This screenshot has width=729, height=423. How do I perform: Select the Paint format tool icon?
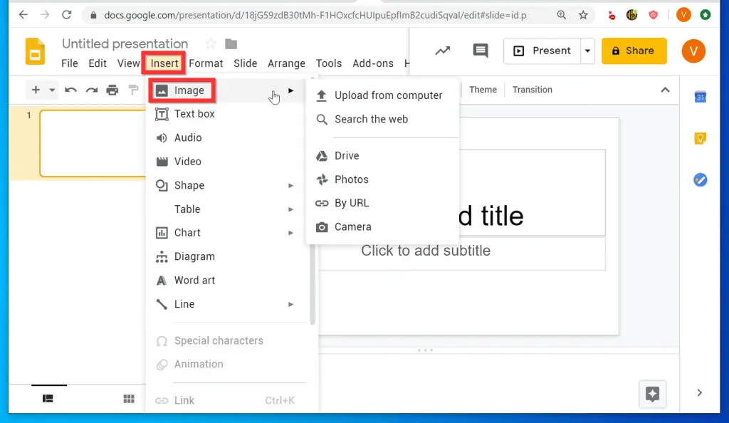coord(133,90)
